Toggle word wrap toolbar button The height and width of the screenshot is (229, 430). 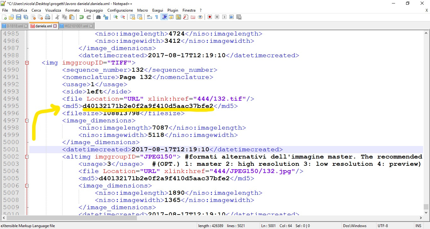pyautogui.click(x=150, y=17)
